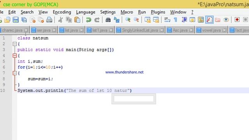Toggle word wrap in the toolbar
This screenshot has width=249, height=140.
tap(167, 20)
